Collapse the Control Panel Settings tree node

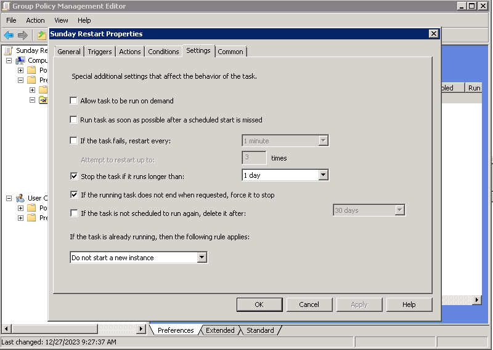pyautogui.click(x=32, y=100)
